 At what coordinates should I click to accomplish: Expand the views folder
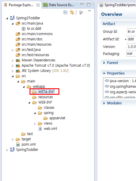point(35,124)
